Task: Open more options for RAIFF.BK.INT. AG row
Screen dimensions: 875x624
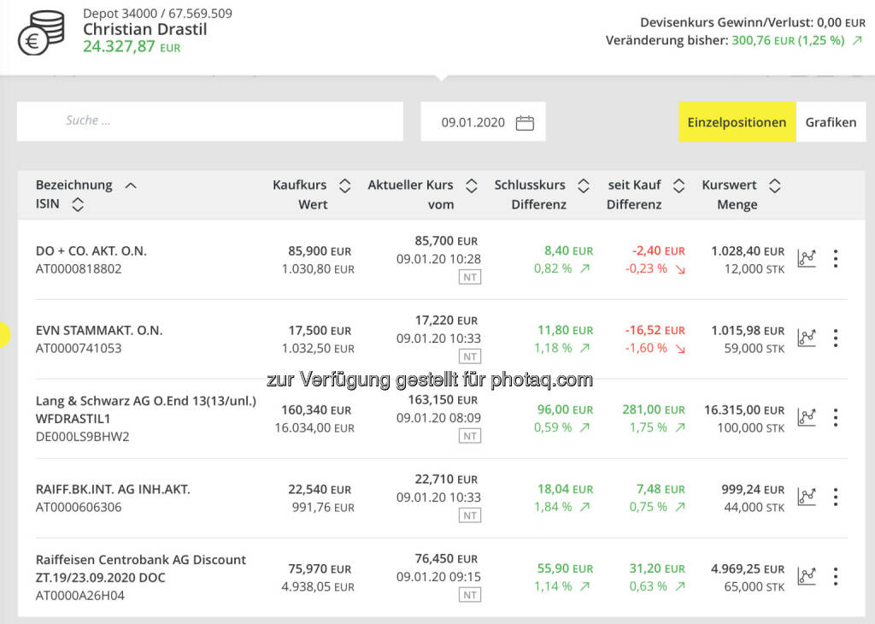Action: (x=836, y=497)
